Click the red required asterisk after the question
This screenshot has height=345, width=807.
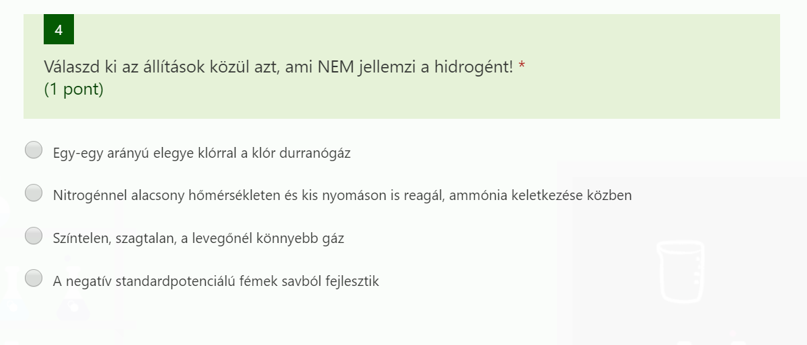522,66
